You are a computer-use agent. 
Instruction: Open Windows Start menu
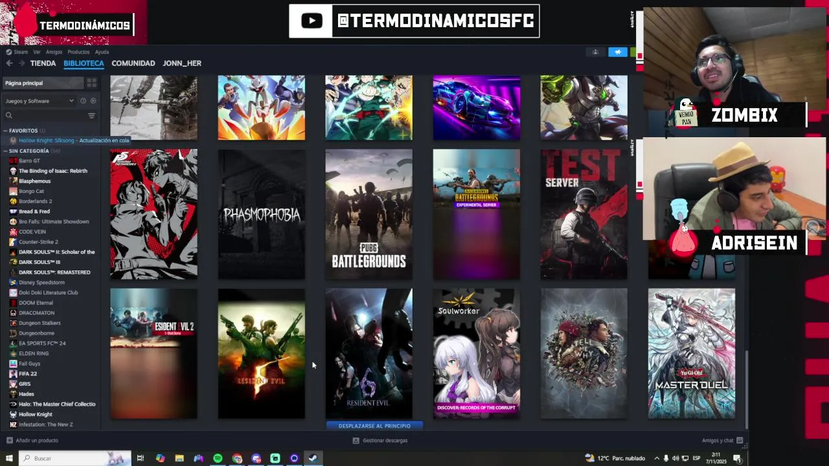[x=9, y=458]
